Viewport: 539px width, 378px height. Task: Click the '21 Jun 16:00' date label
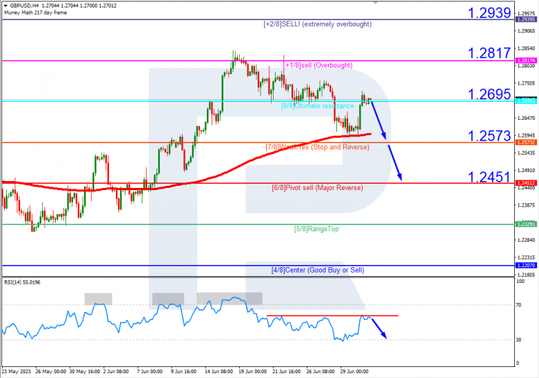click(286, 372)
